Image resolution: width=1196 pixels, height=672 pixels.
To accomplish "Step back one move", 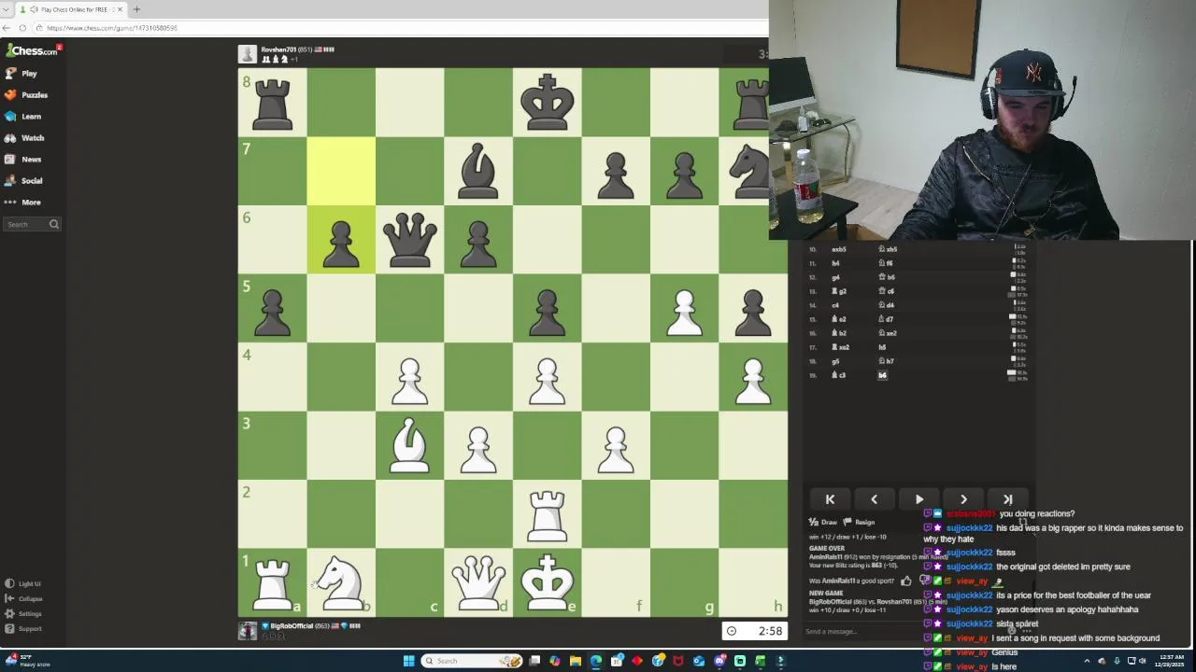I will tap(875, 499).
